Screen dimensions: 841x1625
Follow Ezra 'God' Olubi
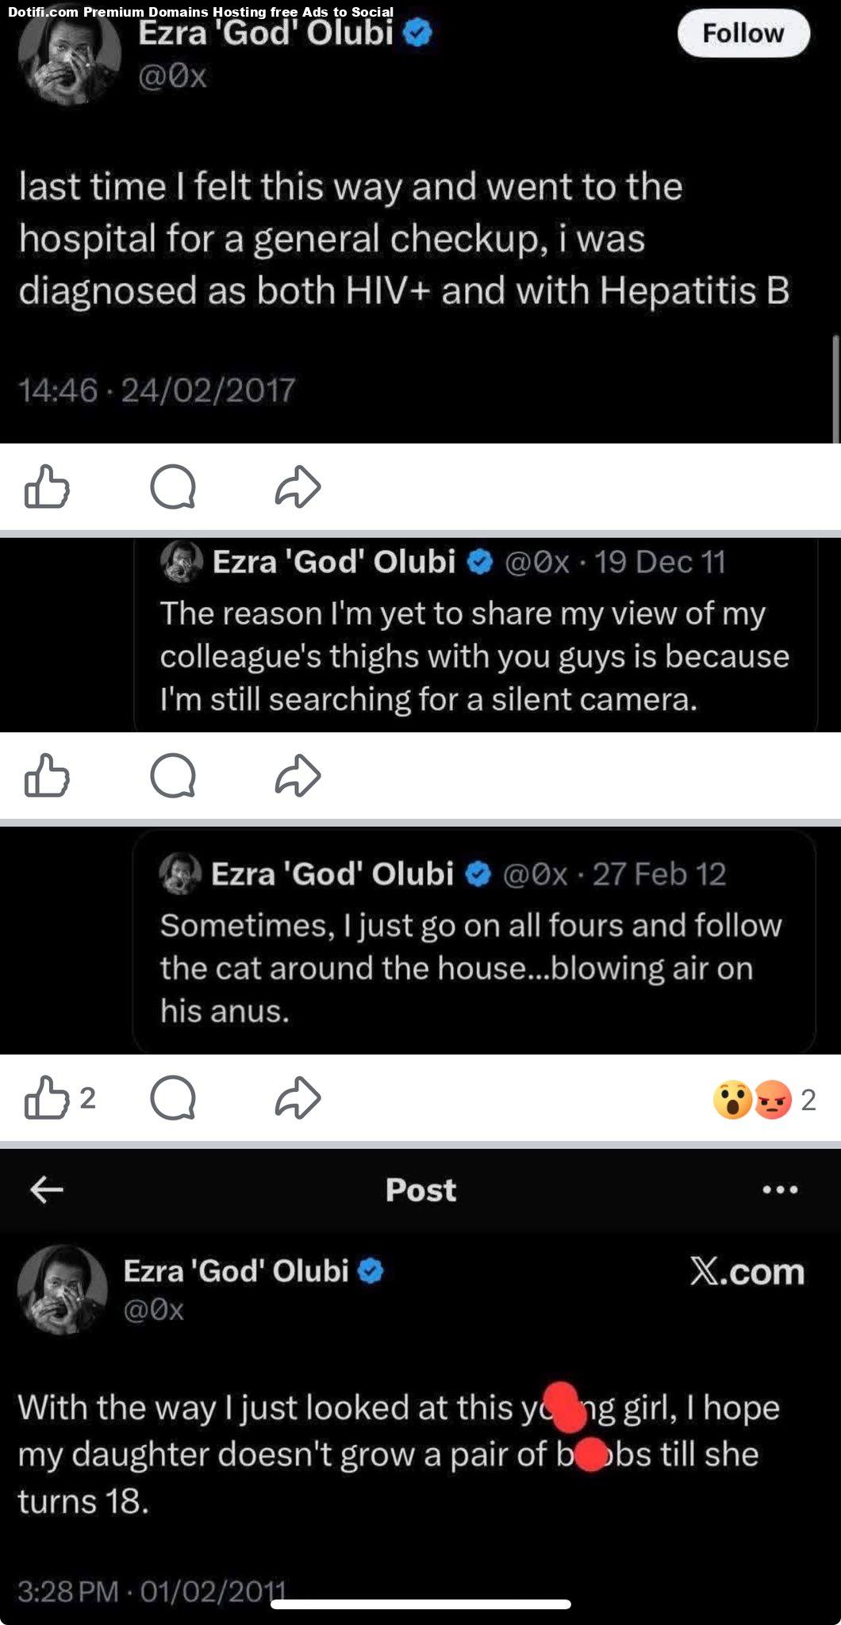point(743,33)
